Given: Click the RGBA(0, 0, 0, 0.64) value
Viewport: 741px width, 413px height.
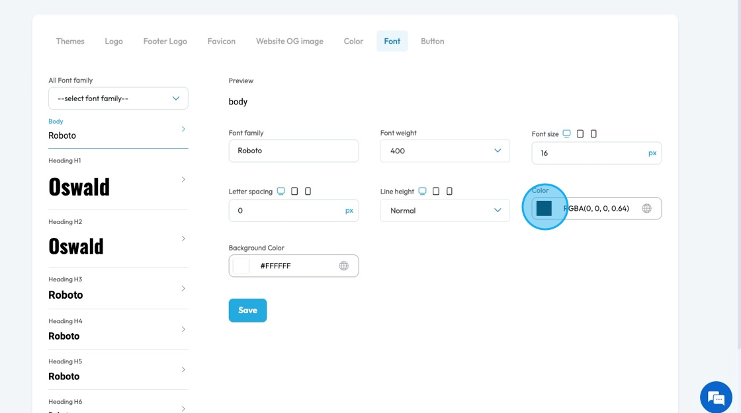Looking at the screenshot, I should click(596, 208).
